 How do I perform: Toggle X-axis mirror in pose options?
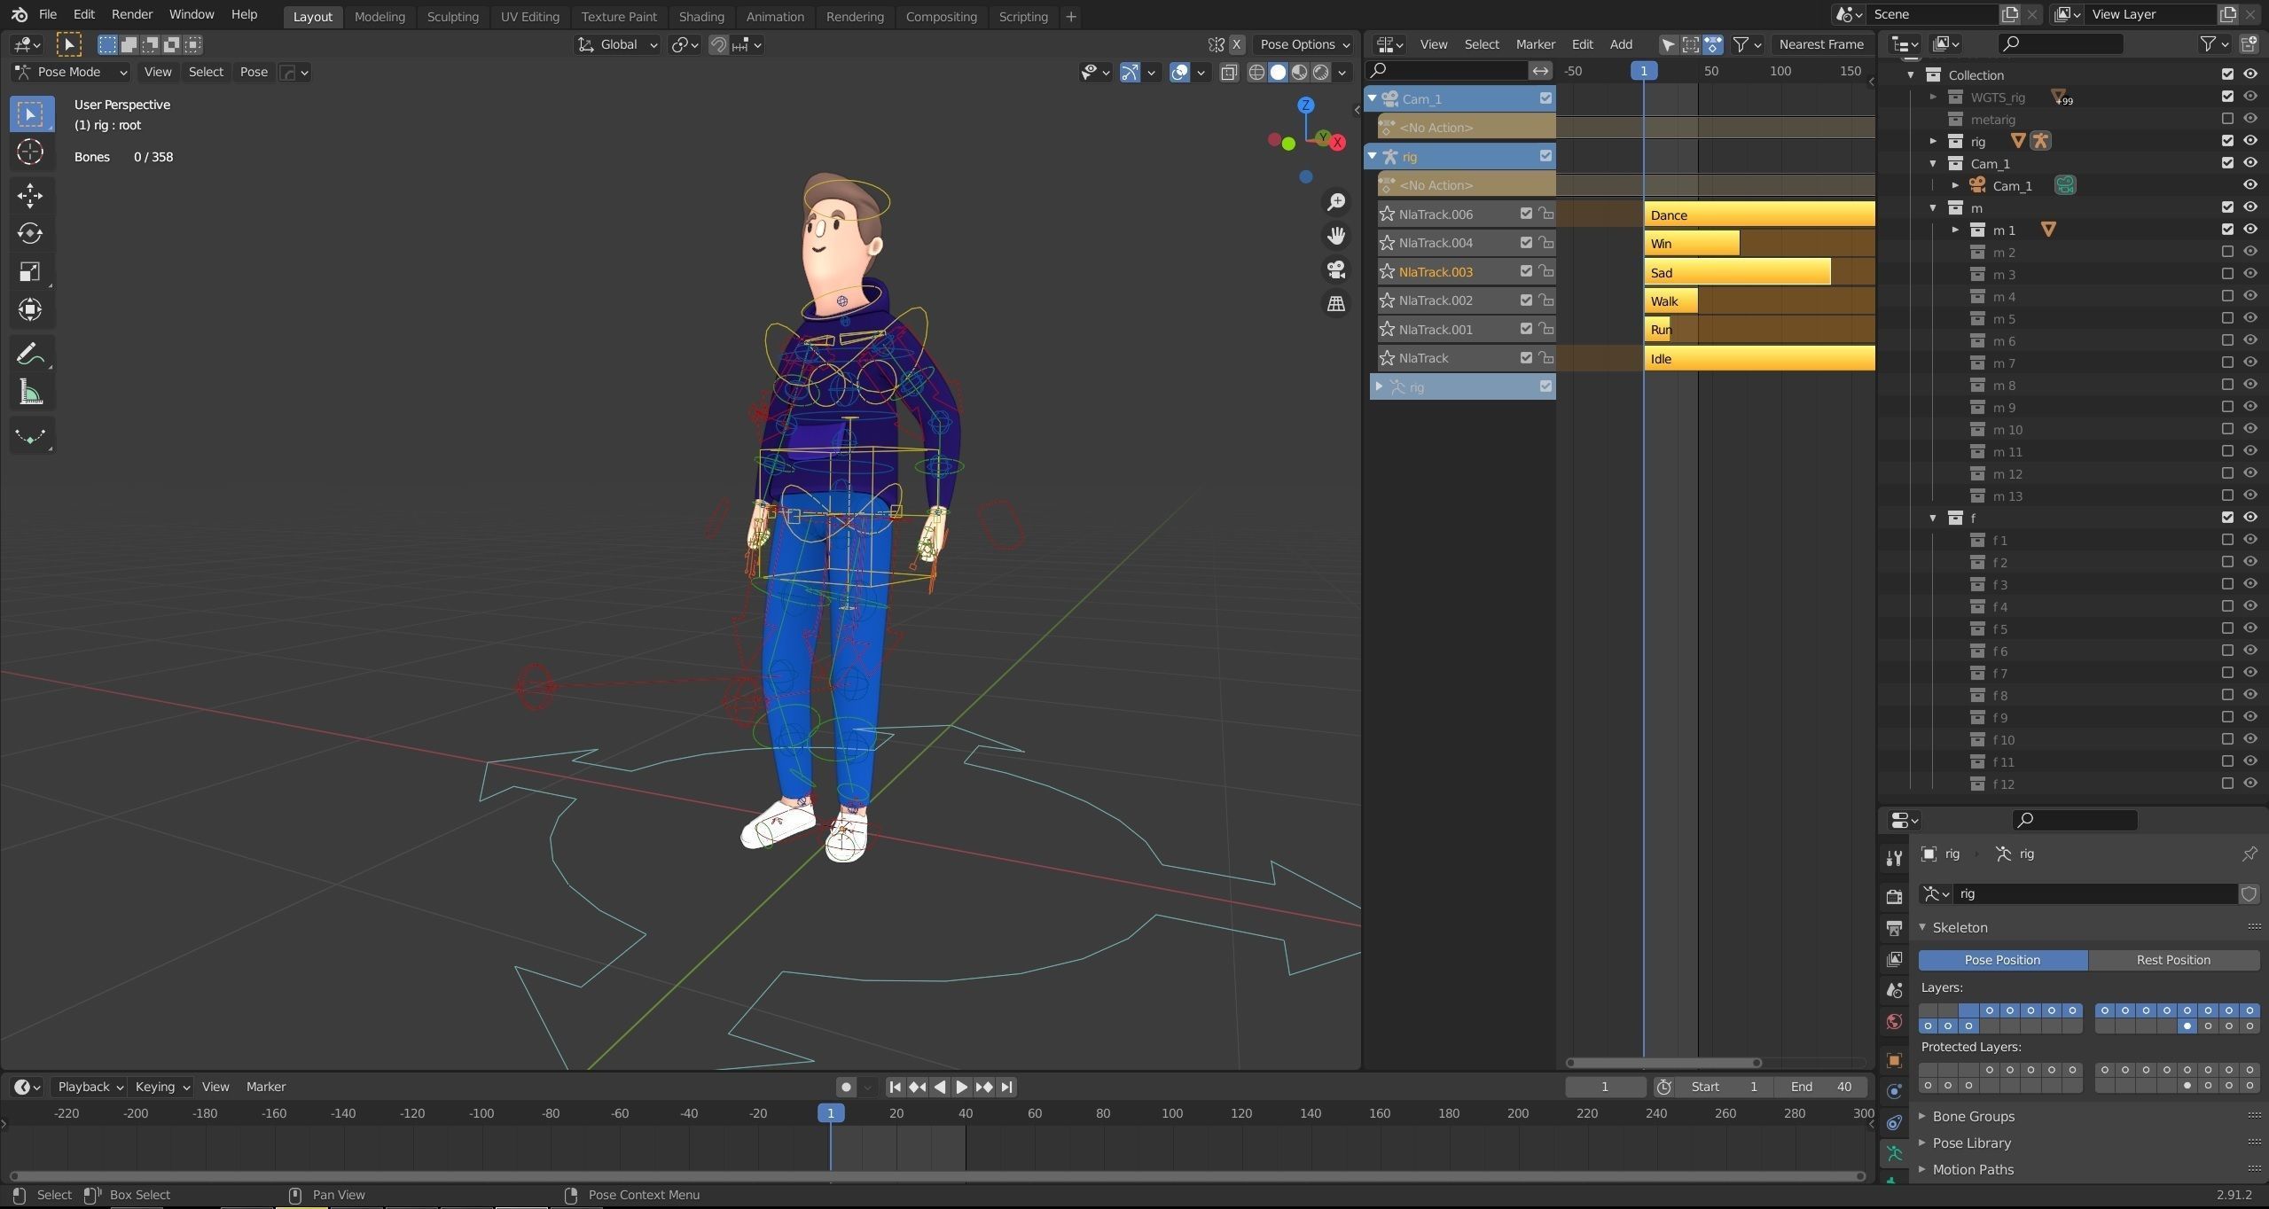pyautogui.click(x=1237, y=44)
